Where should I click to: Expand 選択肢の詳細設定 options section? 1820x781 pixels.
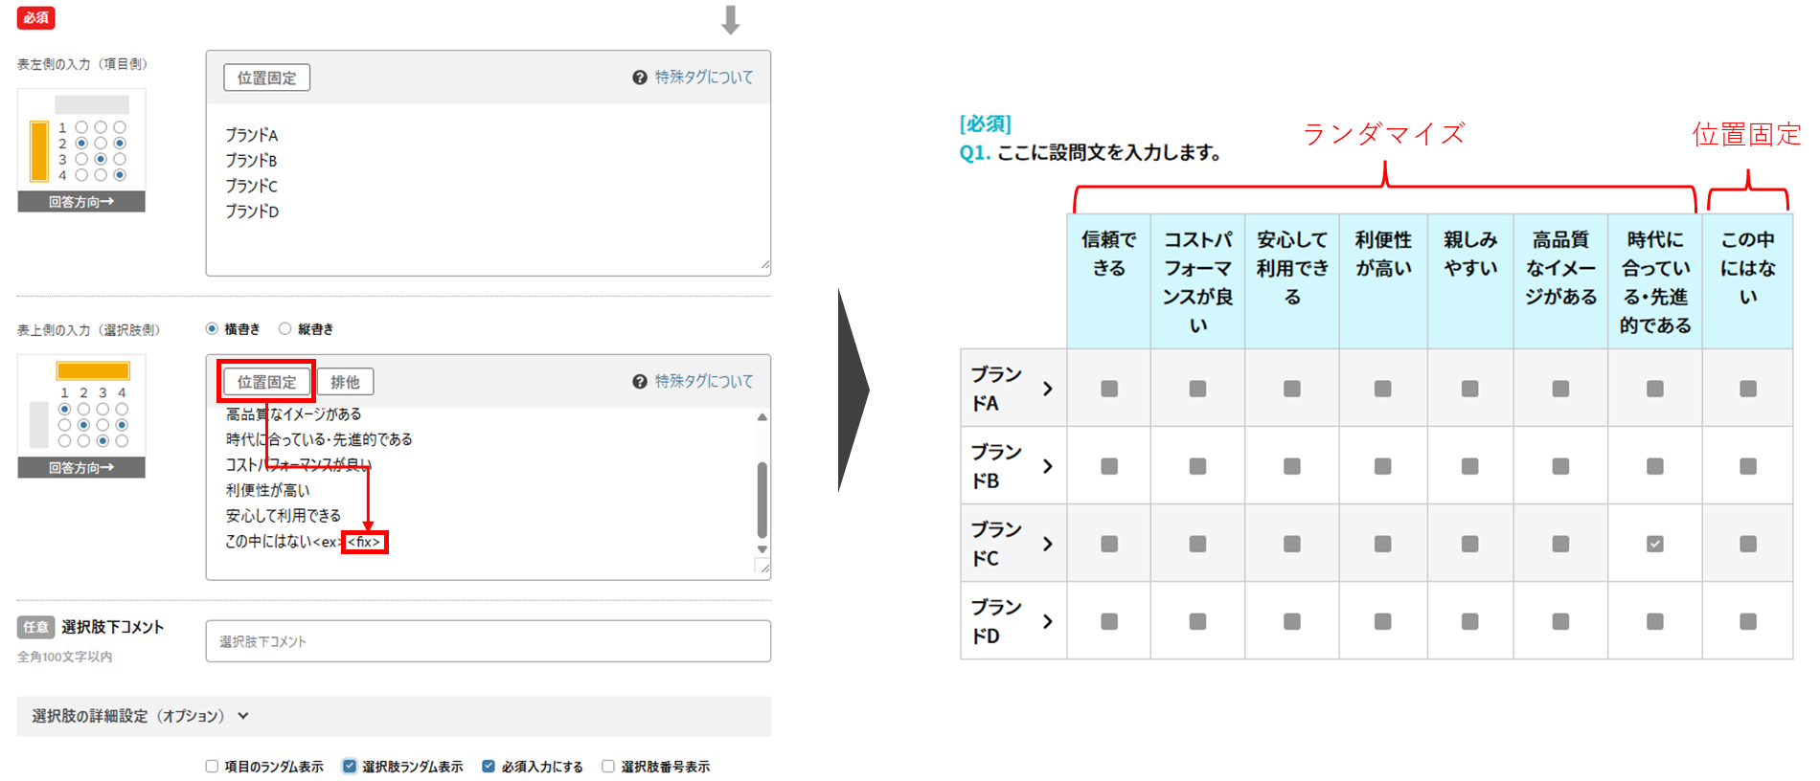coord(243,716)
